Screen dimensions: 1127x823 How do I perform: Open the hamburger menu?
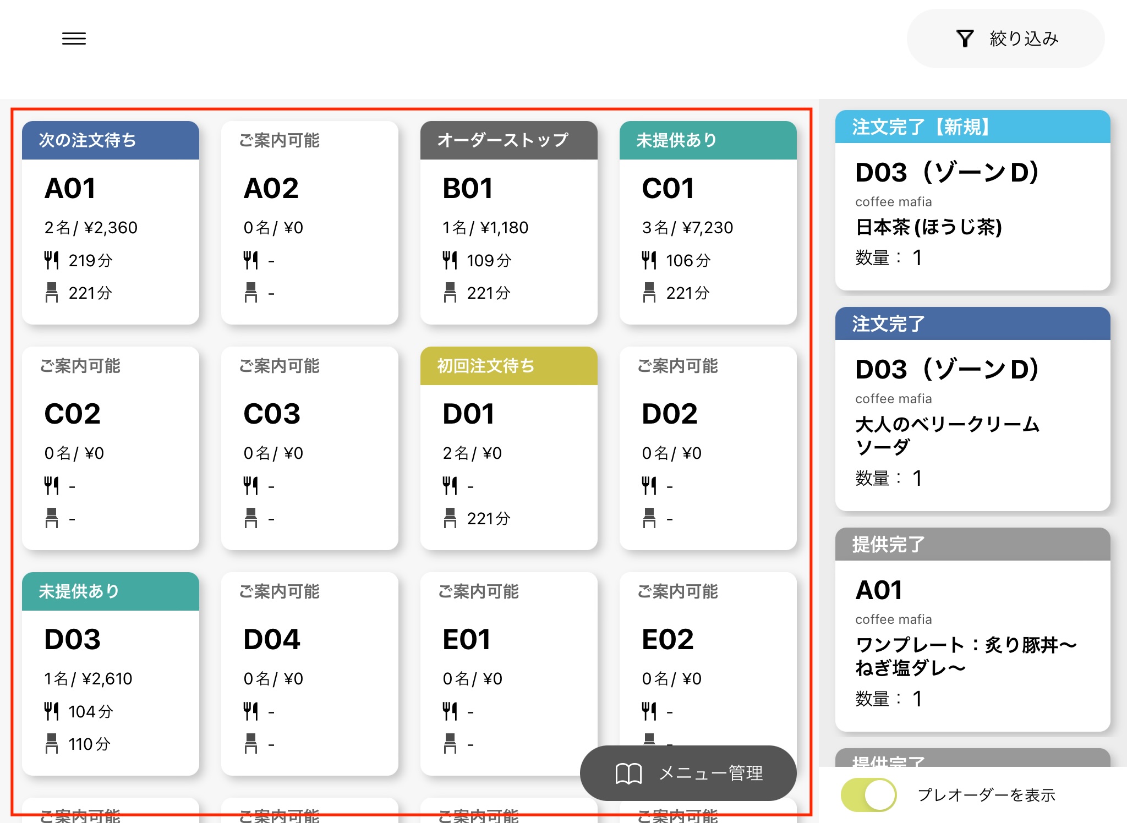click(x=74, y=39)
